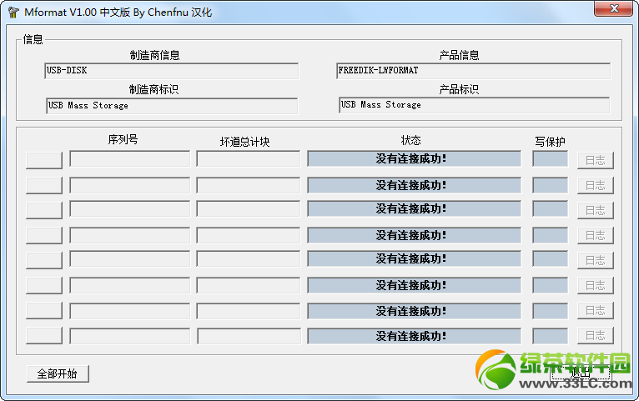Click the 产品信息 field showing FREEDIK-LWFORMAT
639x401 pixels.
click(473, 71)
